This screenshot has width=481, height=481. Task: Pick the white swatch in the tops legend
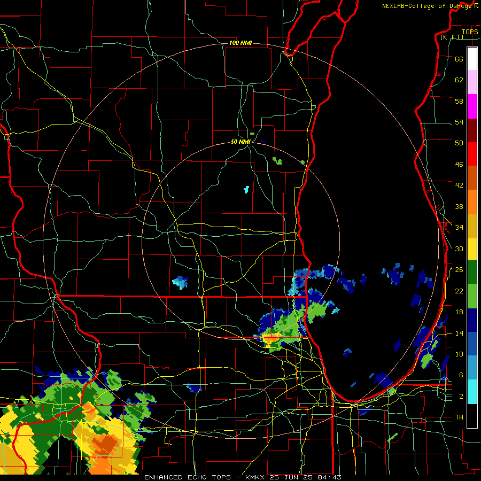coord(472,59)
